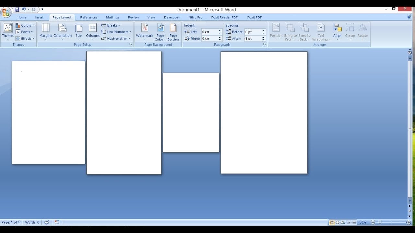Click 'Words: 0' in status bar
The image size is (415, 233).
[x=32, y=222]
